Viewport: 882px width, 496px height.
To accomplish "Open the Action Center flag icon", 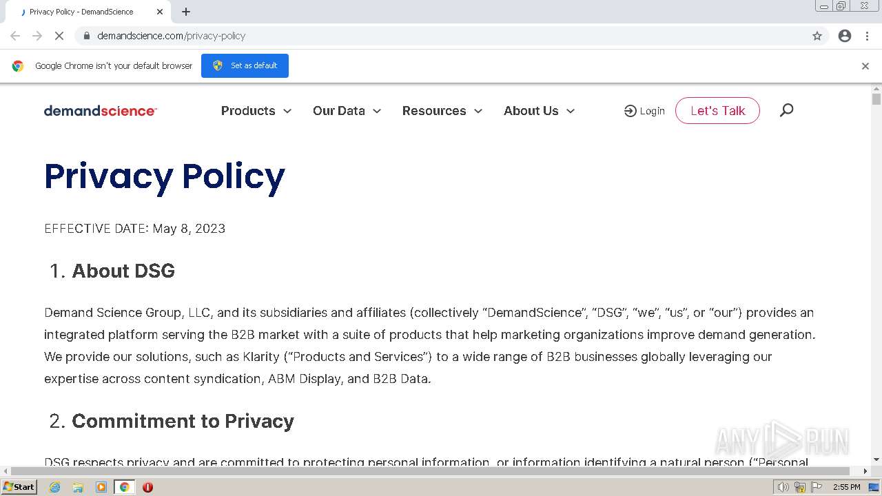I will (x=817, y=487).
